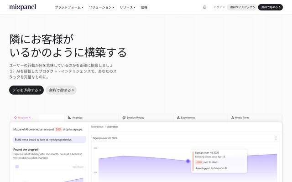The height and width of the screenshot is (182, 292).
Task: Click 'Trending down since Apr 14' text
Action: pyautogui.click(x=210, y=157)
